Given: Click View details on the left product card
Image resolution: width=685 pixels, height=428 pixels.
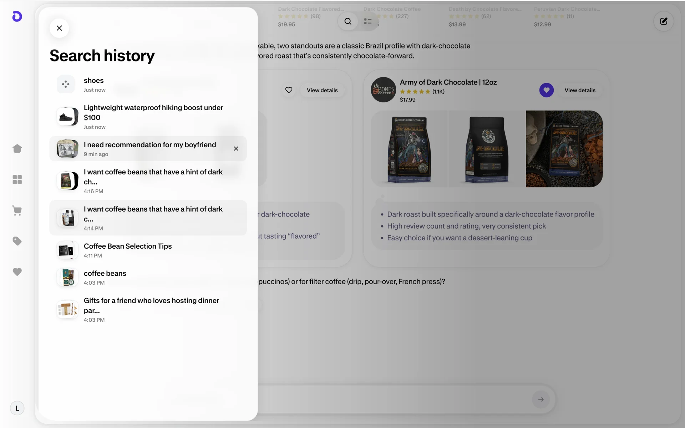Looking at the screenshot, I should click(322, 90).
